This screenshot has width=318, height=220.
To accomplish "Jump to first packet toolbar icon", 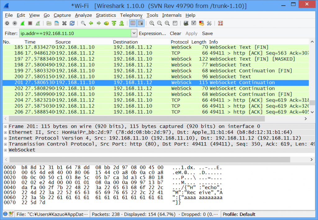I will click(114, 23).
